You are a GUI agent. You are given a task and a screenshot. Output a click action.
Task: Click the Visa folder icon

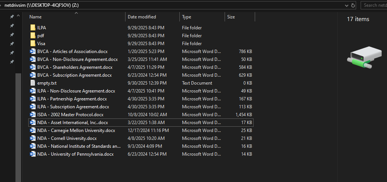tap(32, 44)
